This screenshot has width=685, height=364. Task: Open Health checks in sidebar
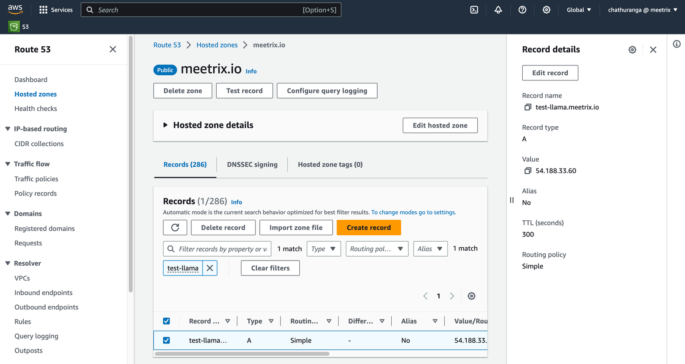point(36,109)
